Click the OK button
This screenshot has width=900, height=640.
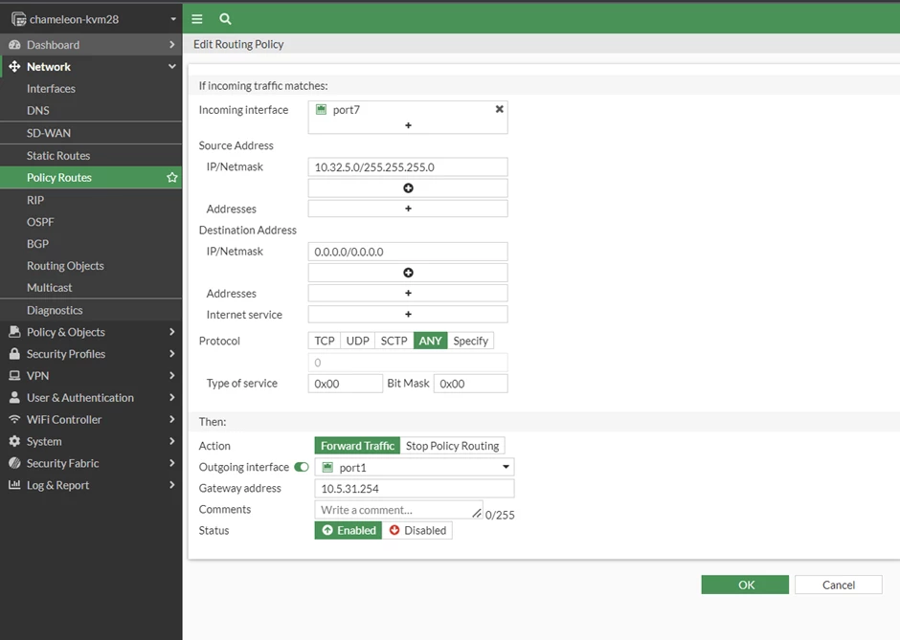745,585
